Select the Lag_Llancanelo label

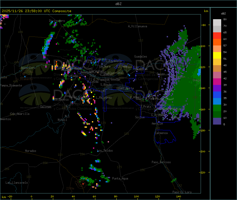coord(17,182)
